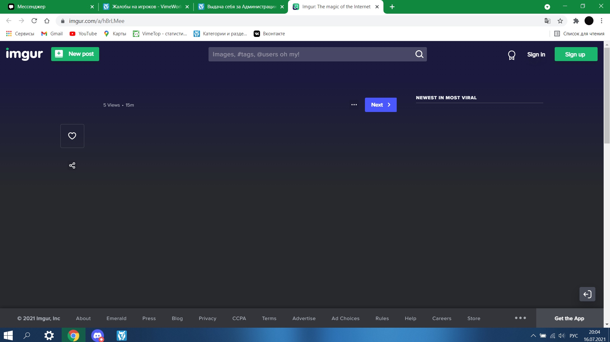Click the exit arrow icon at bottom right

(587, 294)
